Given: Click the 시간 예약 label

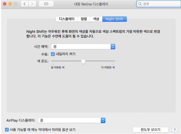Looking at the screenshot, I should point(41,47).
